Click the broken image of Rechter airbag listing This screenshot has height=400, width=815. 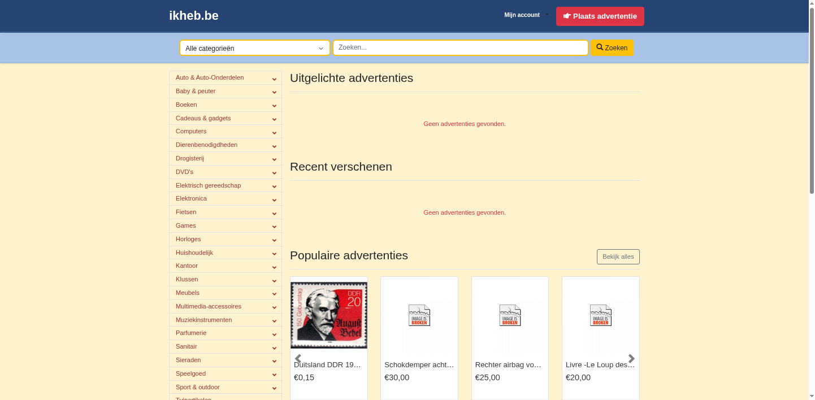point(510,315)
